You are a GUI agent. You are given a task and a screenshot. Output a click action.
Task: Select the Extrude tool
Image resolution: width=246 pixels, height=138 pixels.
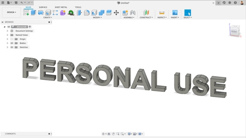point(33,13)
